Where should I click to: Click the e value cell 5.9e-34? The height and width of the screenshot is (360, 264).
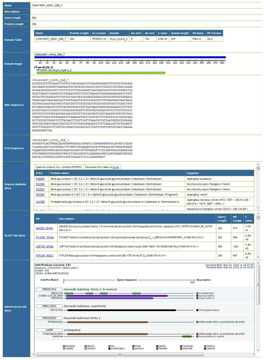tap(162, 39)
